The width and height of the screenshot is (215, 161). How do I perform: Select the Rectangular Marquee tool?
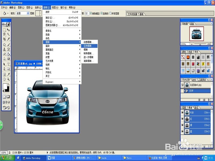(x=4, y=30)
